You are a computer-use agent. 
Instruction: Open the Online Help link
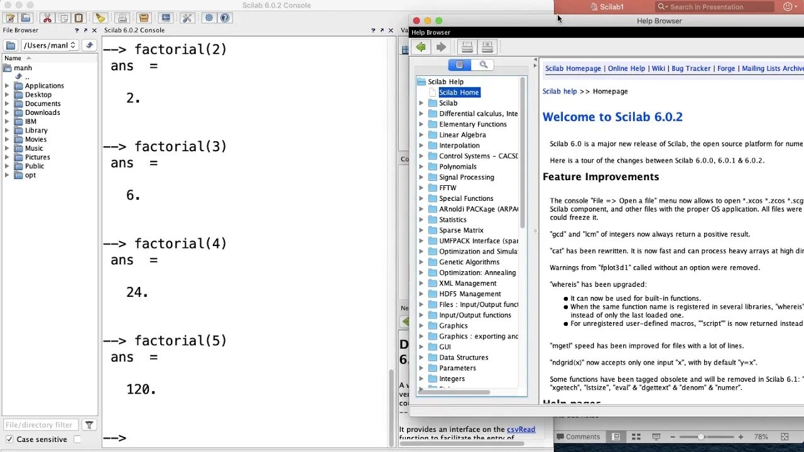(x=626, y=68)
